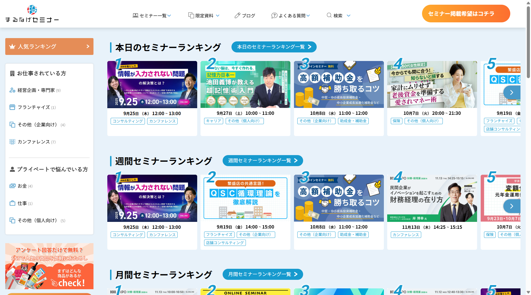Click the 仕事 briefcase icon

pos(12,203)
